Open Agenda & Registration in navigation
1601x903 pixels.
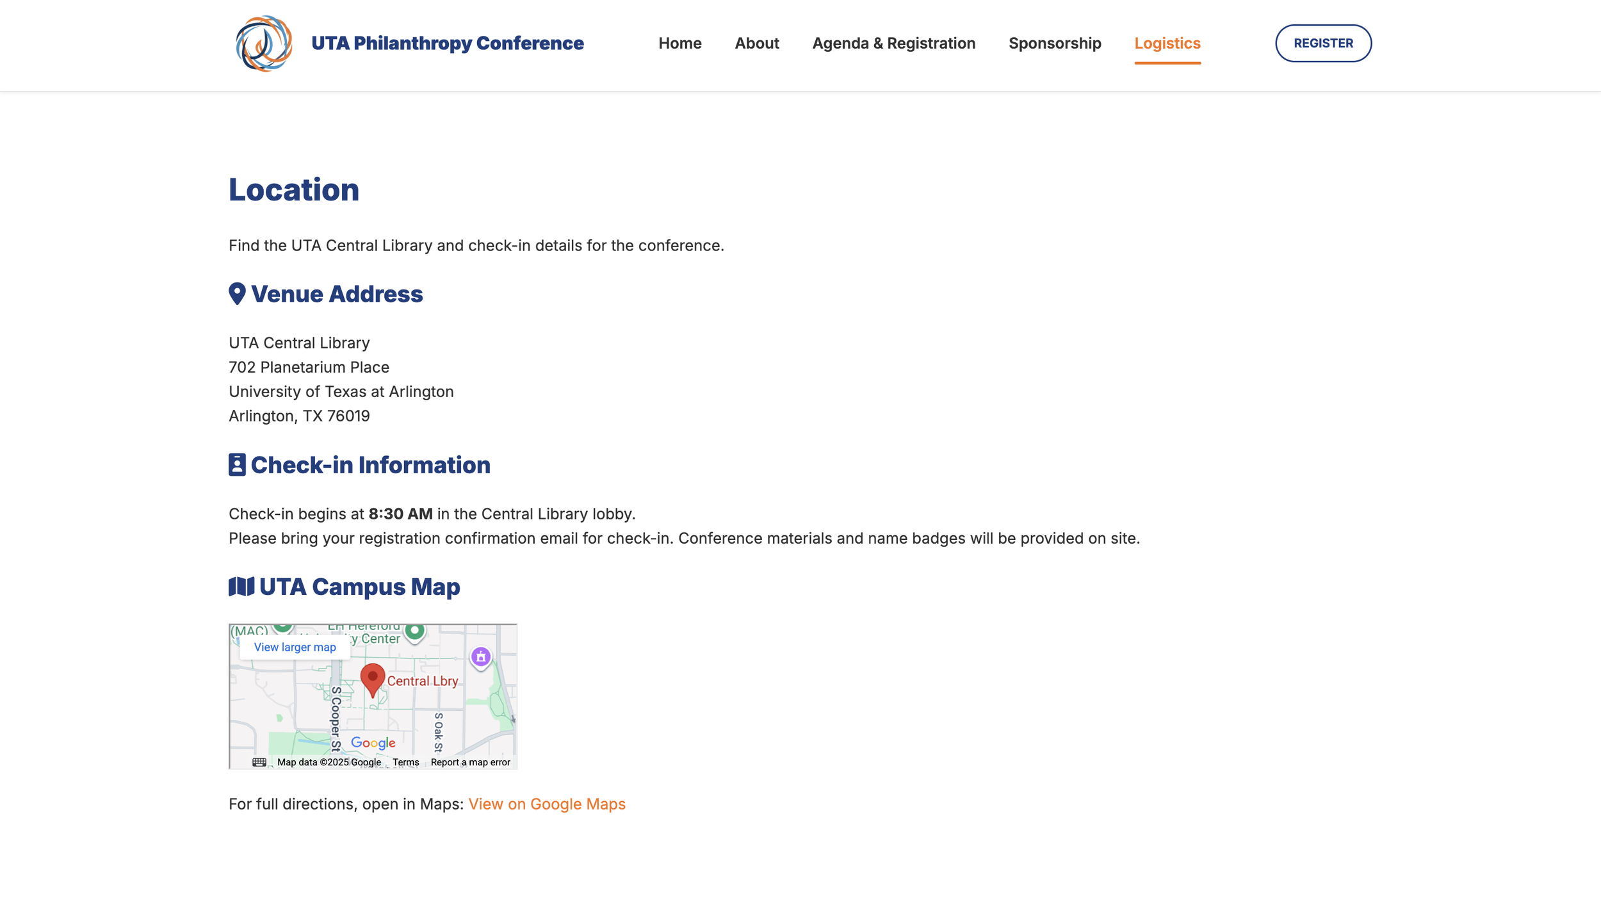click(893, 43)
